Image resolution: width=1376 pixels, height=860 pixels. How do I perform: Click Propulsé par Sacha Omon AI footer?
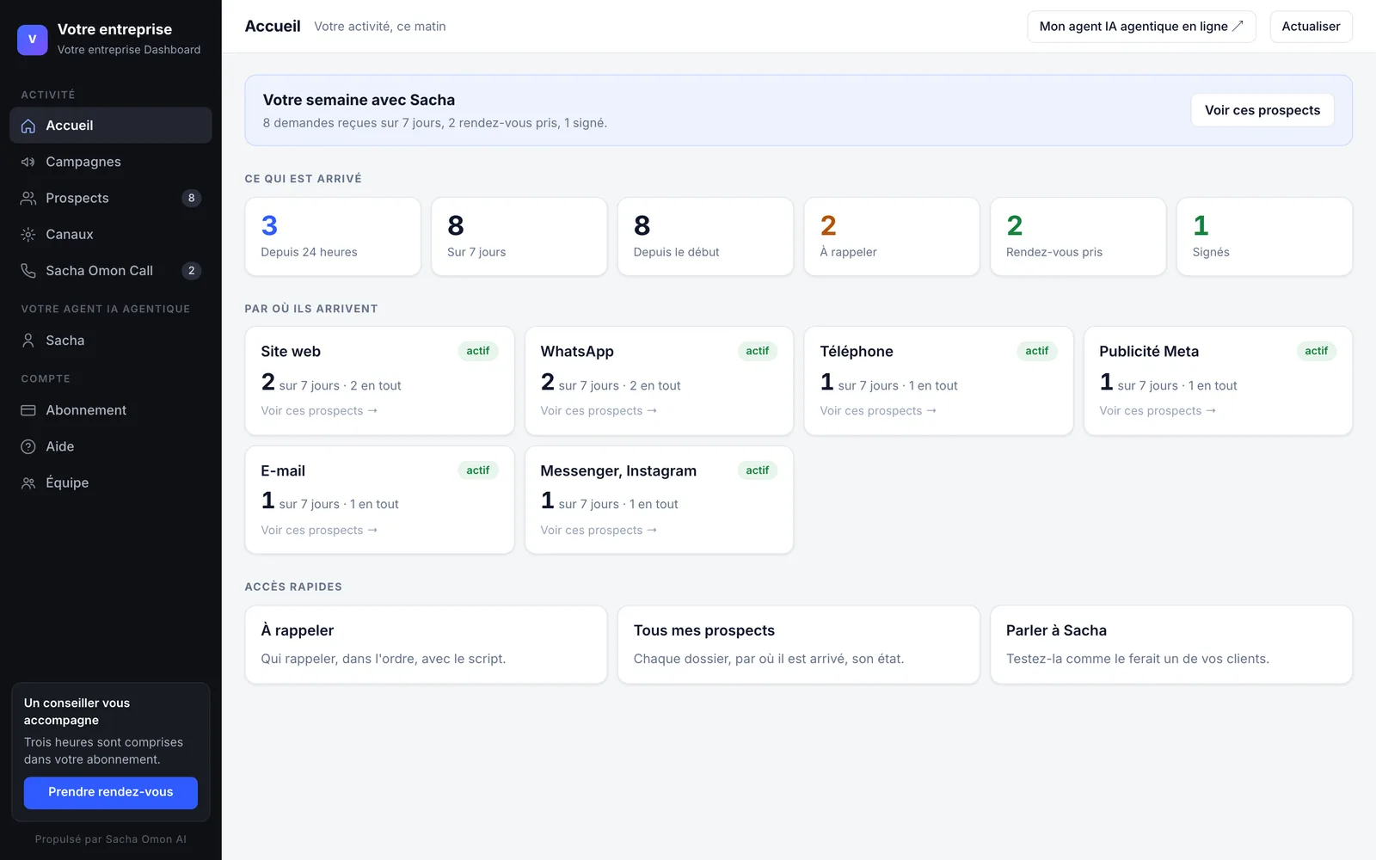[x=111, y=839]
